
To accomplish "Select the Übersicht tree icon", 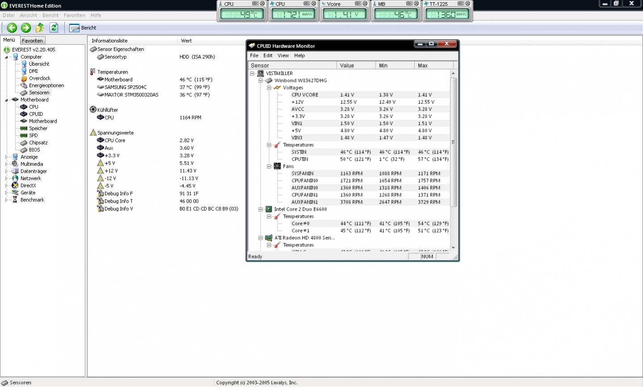I will coord(24,64).
